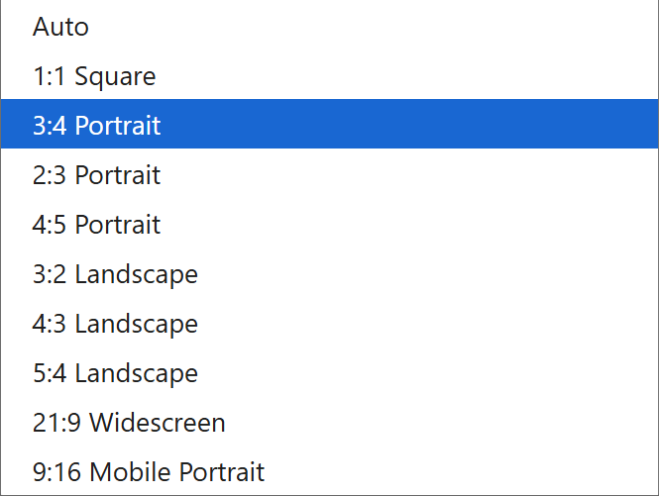
Task: Apply the 3:2 Landscape preset
Action: coord(329,272)
